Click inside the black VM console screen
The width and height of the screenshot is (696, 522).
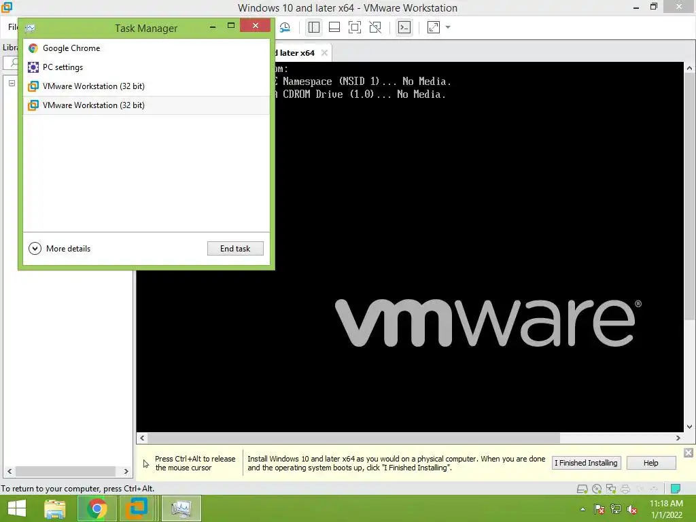tap(410, 246)
